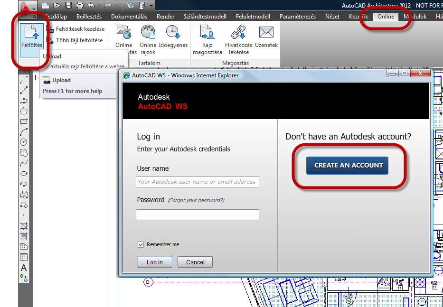The image size is (443, 307).
Task: Expand the Undo history dropdown arrow
Action: coord(99,5)
